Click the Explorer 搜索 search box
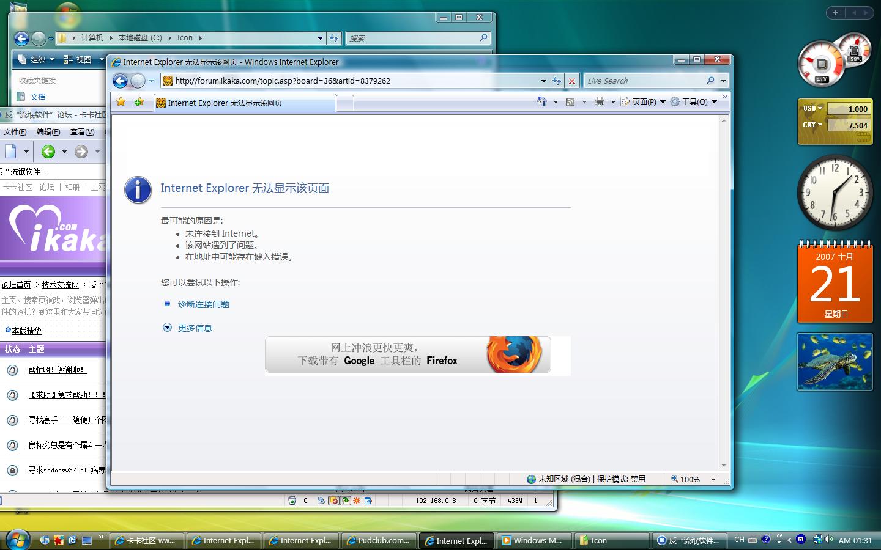The width and height of the screenshot is (881, 550). 412,38
